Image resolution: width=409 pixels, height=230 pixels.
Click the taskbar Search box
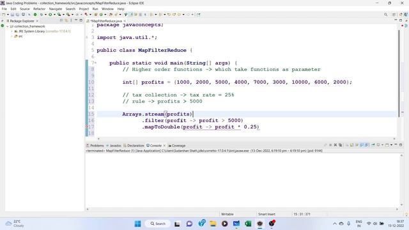pyautogui.click(x=158, y=224)
